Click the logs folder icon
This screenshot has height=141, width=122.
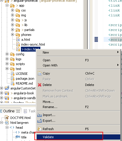pyautogui.click(x=12, y=59)
